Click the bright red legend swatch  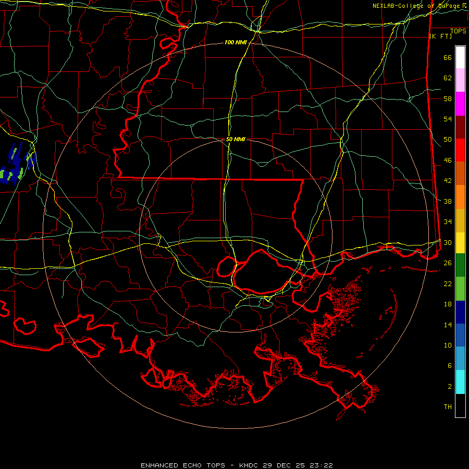(x=460, y=151)
